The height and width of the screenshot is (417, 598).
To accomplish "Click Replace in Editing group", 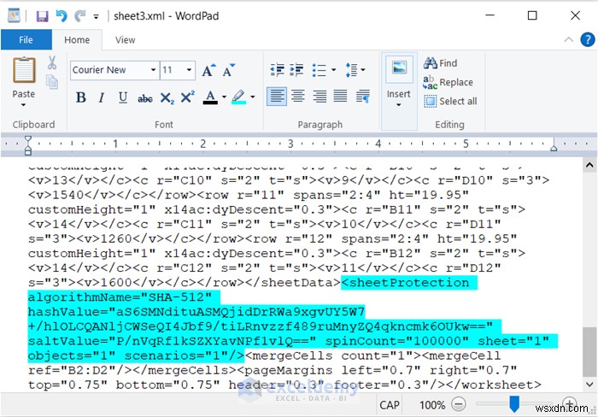I will pos(448,82).
